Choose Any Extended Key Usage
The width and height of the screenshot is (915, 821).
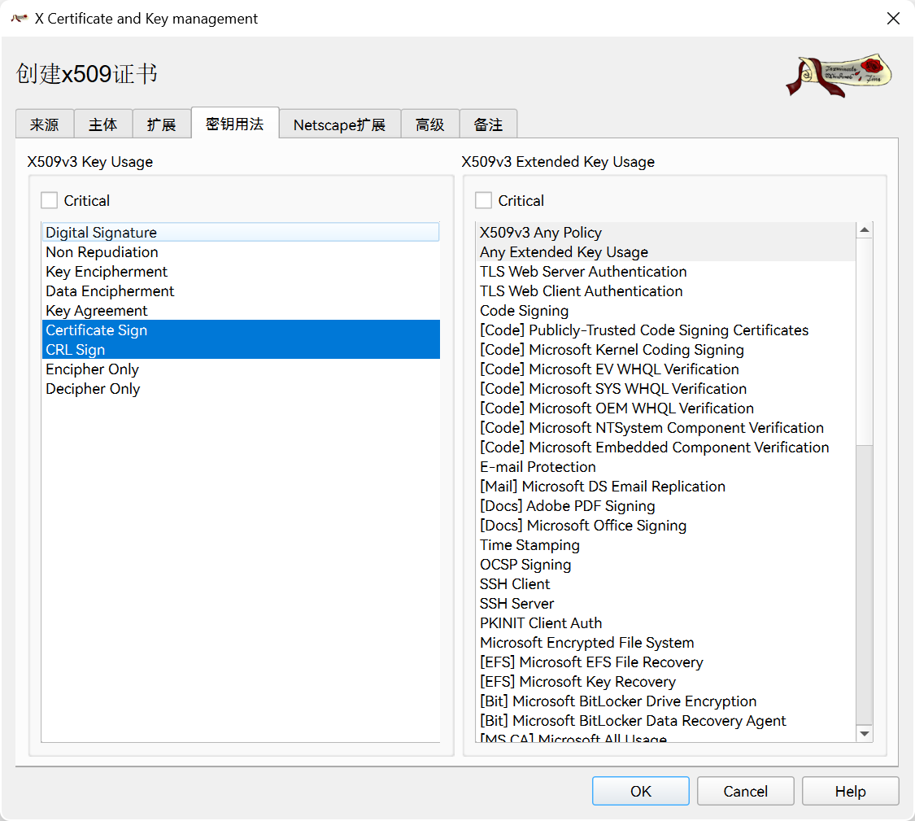click(x=666, y=251)
